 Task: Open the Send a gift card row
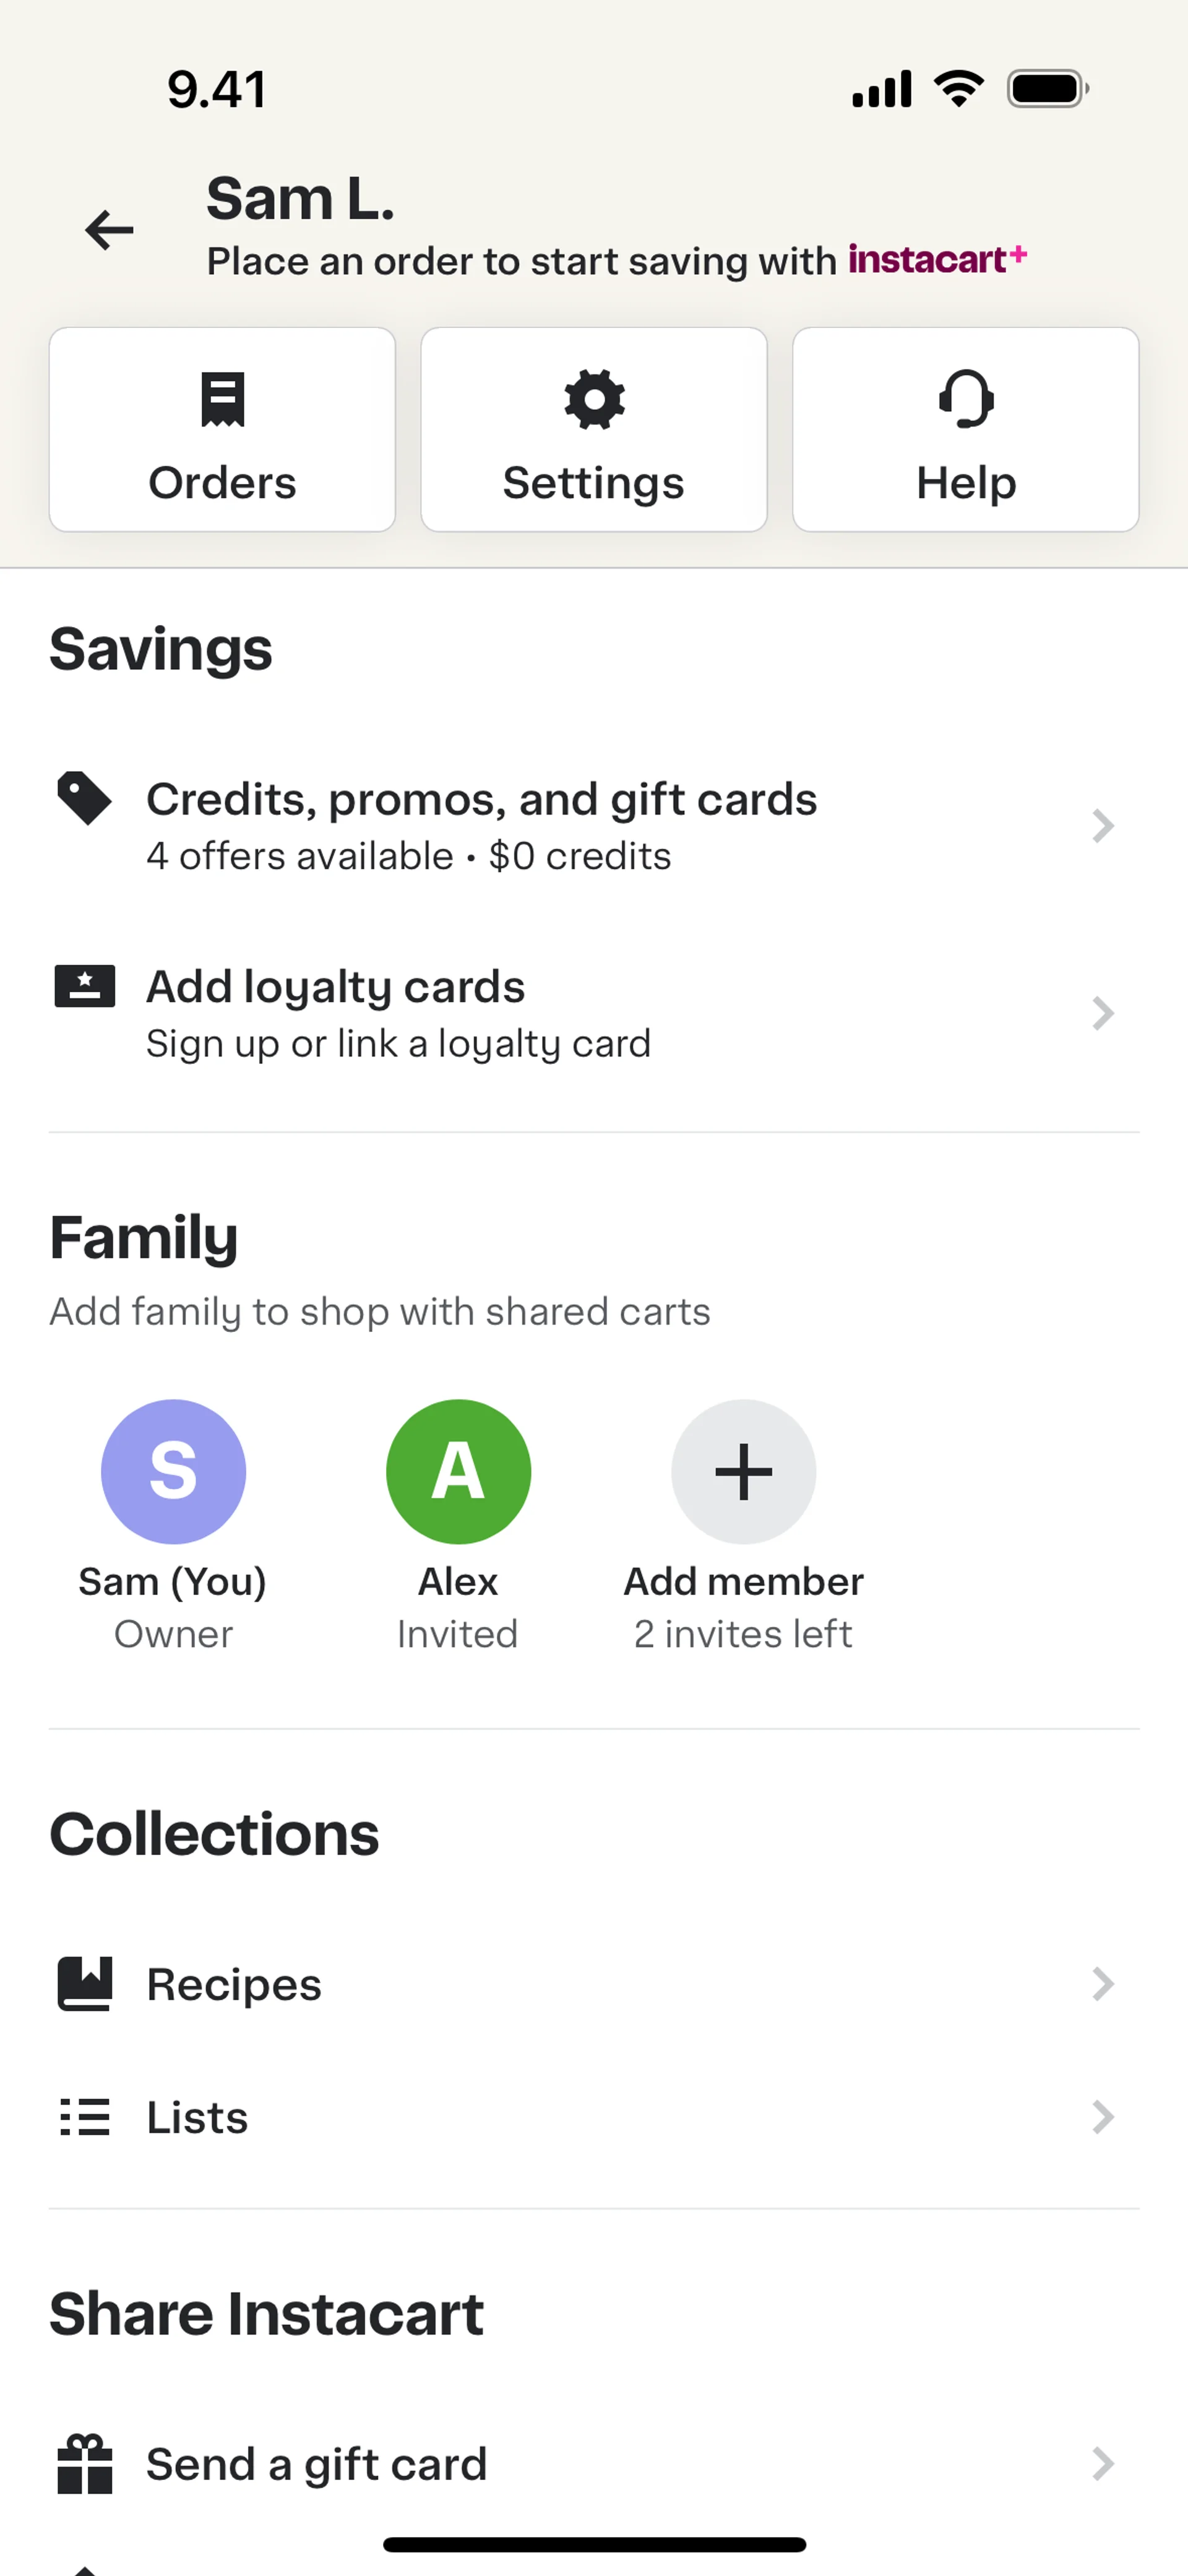coord(594,2464)
